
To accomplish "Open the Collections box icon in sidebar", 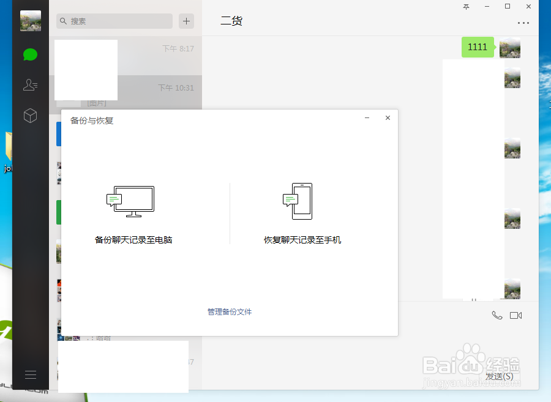I will click(x=30, y=116).
